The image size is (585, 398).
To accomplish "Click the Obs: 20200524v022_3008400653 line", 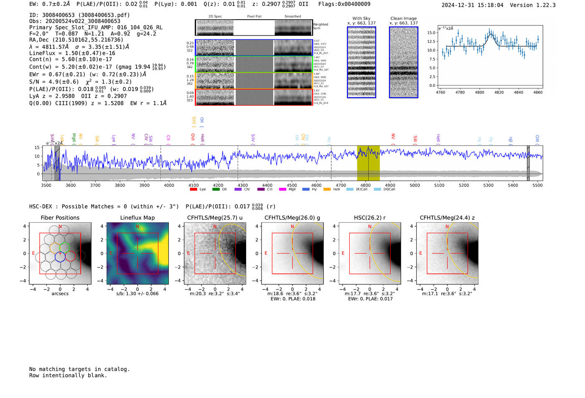I will pos(75,21).
